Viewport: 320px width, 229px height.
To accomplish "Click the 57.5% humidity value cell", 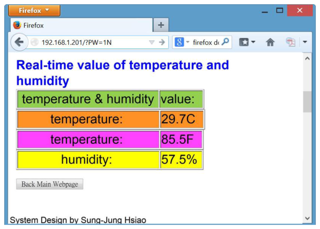I will [x=181, y=159].
